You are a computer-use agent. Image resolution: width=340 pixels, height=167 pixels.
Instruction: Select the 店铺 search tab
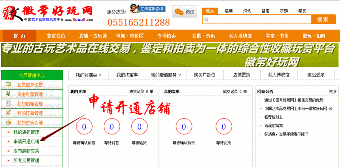(229, 11)
